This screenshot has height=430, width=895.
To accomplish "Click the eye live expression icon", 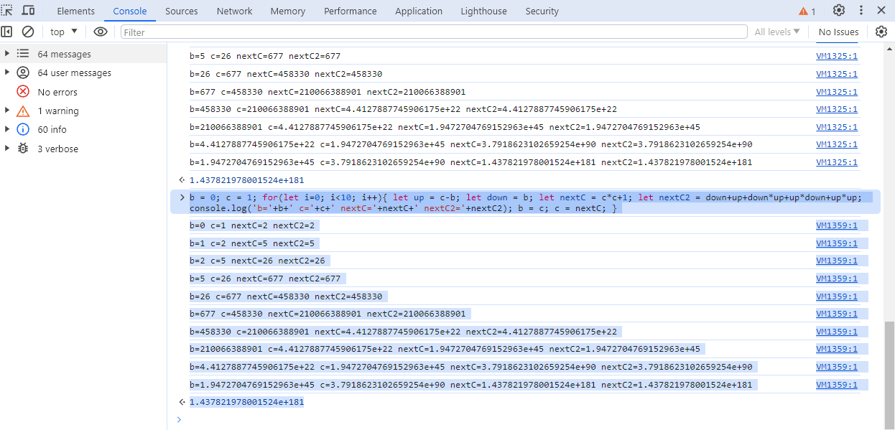I will pyautogui.click(x=101, y=32).
